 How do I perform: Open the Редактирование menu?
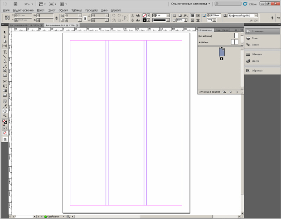click(x=23, y=10)
